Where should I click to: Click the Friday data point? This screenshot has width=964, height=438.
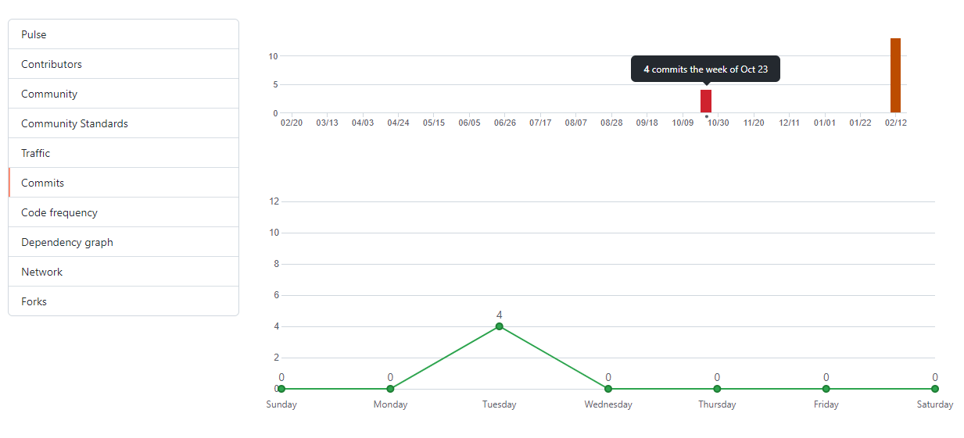(x=826, y=389)
